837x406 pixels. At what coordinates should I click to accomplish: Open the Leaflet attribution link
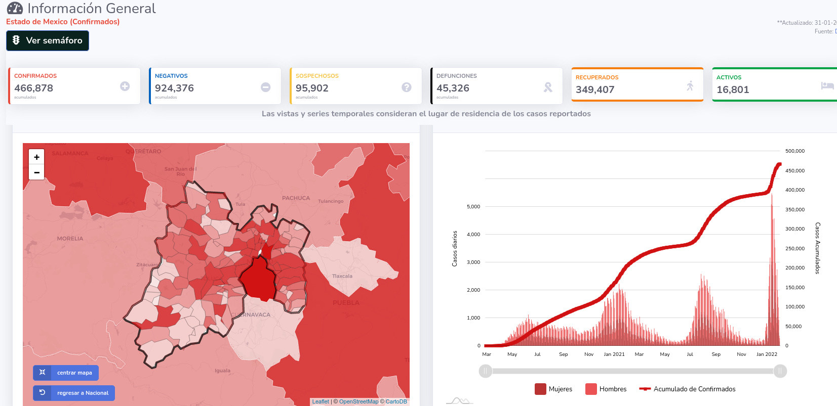tap(321, 401)
